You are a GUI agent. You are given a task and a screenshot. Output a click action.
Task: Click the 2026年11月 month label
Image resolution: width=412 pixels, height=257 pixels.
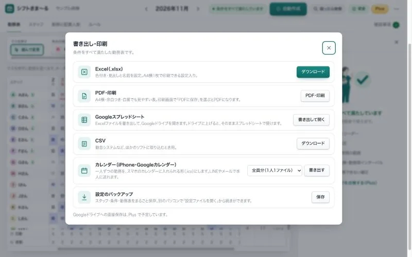(x=172, y=9)
